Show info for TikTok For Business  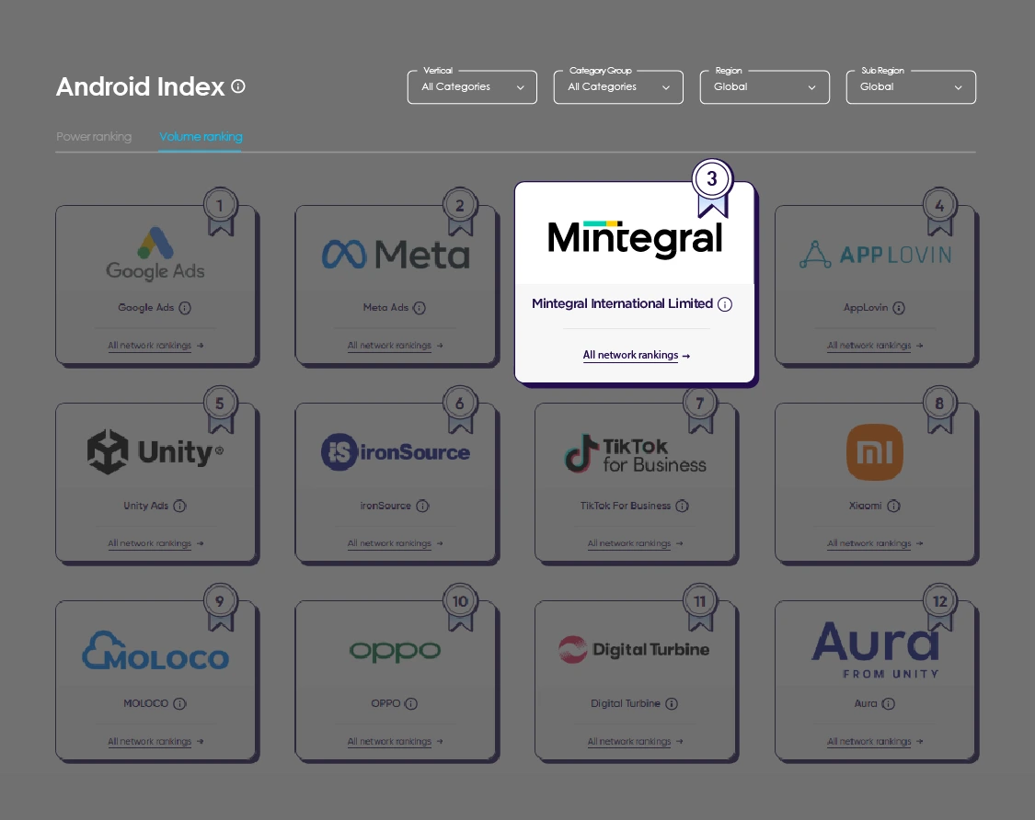tap(682, 506)
